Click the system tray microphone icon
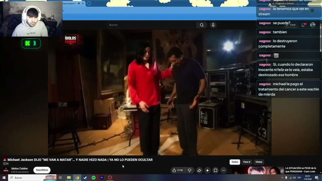The height and width of the screenshot is (181, 322). tap(286, 178)
